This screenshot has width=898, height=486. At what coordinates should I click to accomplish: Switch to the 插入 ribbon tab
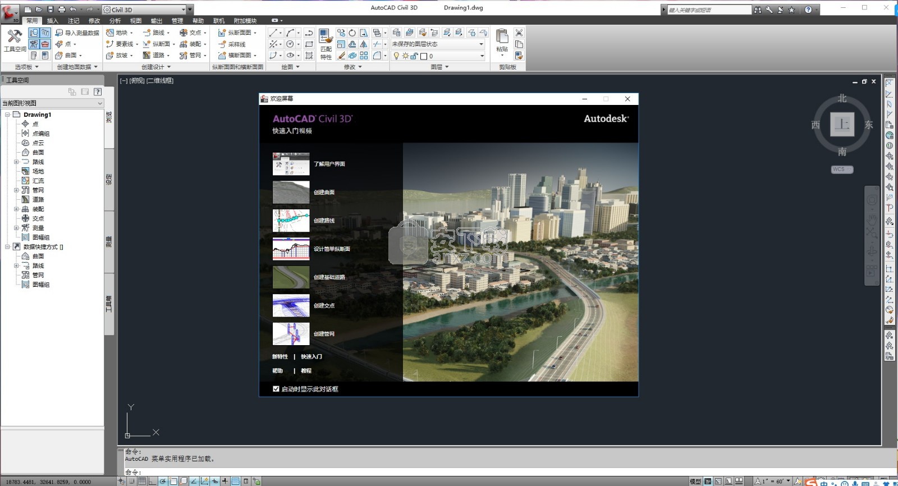point(52,21)
